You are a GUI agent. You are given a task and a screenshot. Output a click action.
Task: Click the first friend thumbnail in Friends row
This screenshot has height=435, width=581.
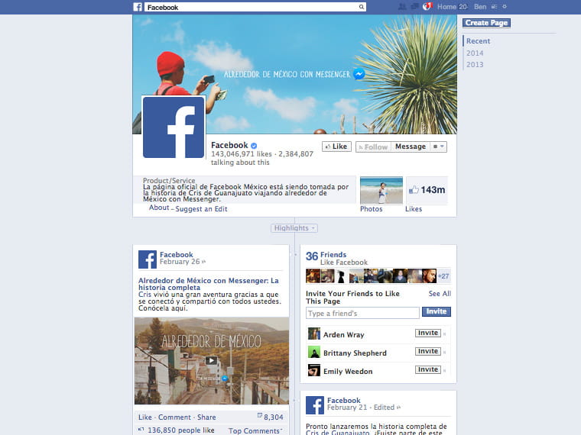(x=313, y=276)
